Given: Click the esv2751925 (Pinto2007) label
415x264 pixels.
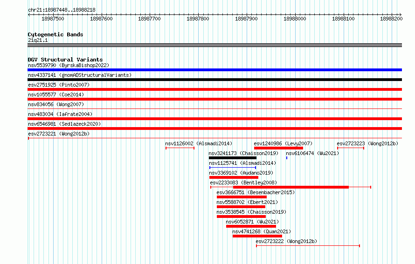Looking at the screenshot, I should click(x=59, y=85).
